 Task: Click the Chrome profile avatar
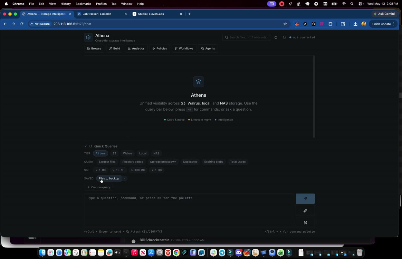pyautogui.click(x=364, y=24)
